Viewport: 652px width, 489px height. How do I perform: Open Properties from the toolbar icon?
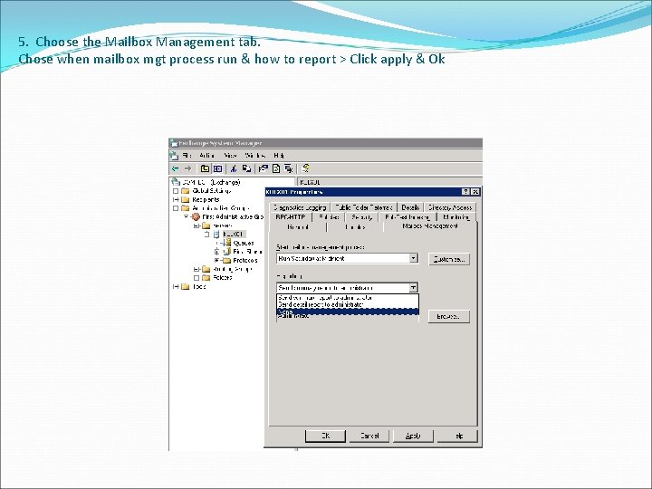pyautogui.click(x=263, y=168)
